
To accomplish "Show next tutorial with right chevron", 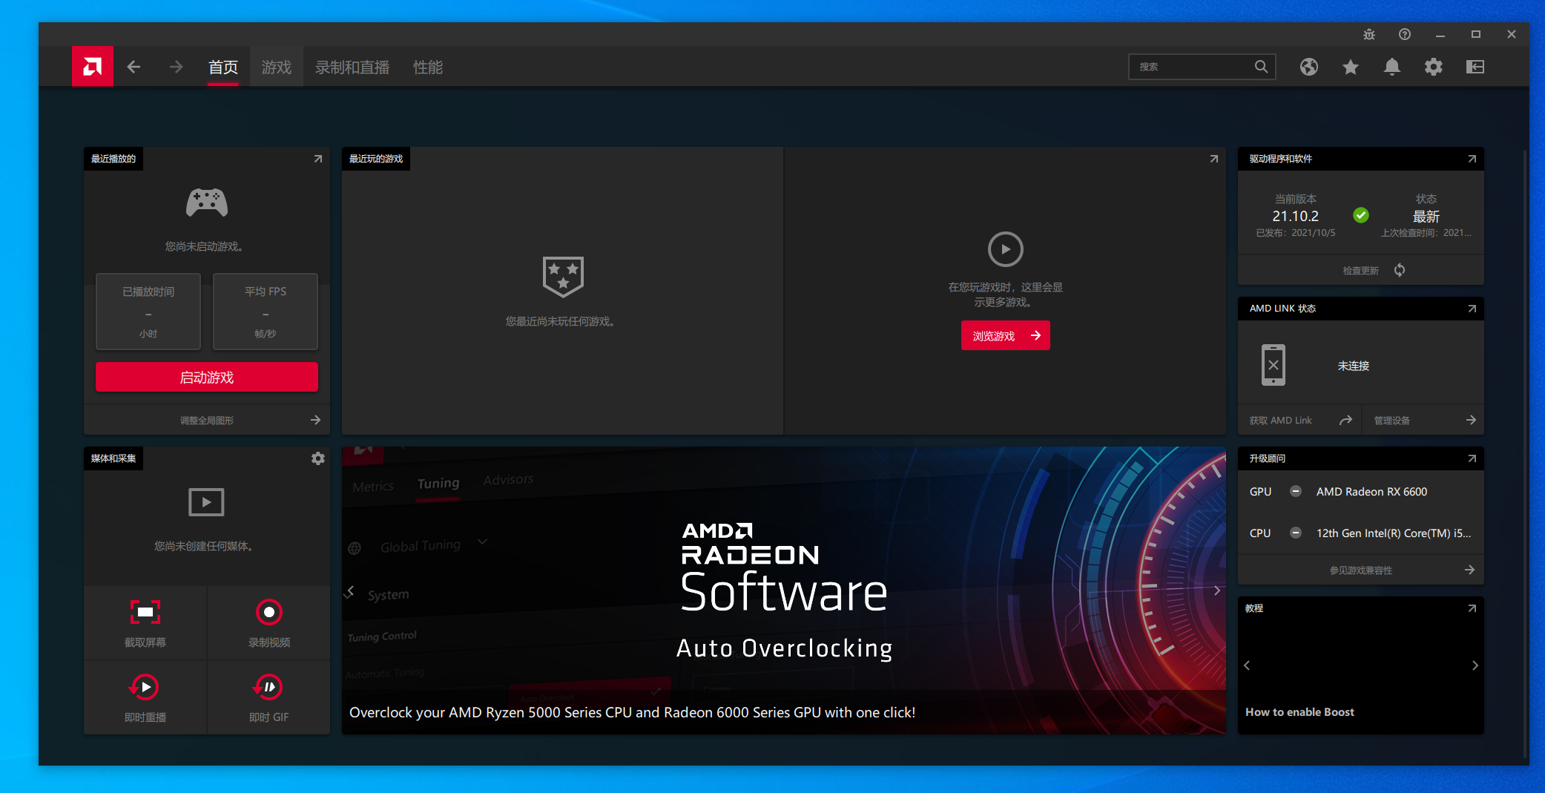I will click(x=1475, y=665).
